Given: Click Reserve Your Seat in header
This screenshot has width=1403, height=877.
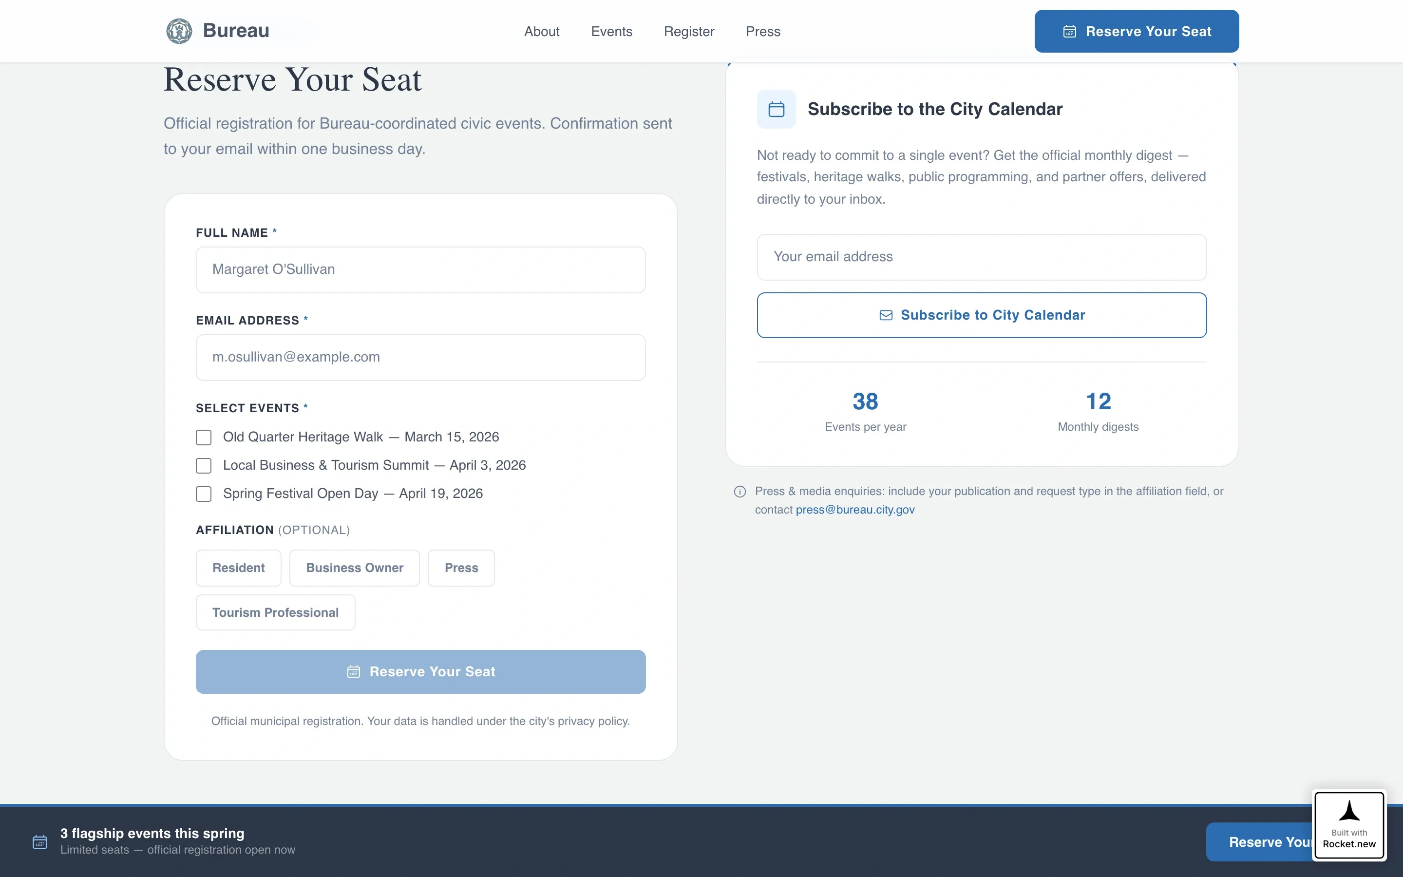Looking at the screenshot, I should (x=1137, y=31).
